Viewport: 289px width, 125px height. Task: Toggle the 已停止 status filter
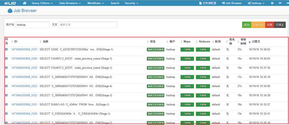tap(280, 25)
